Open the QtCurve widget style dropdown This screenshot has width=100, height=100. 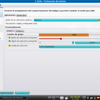[x=67, y=20]
